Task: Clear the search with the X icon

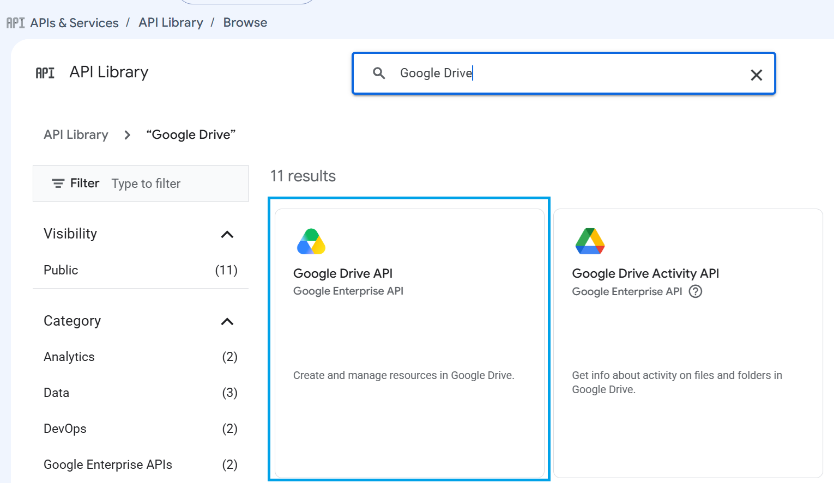Action: [x=756, y=75]
